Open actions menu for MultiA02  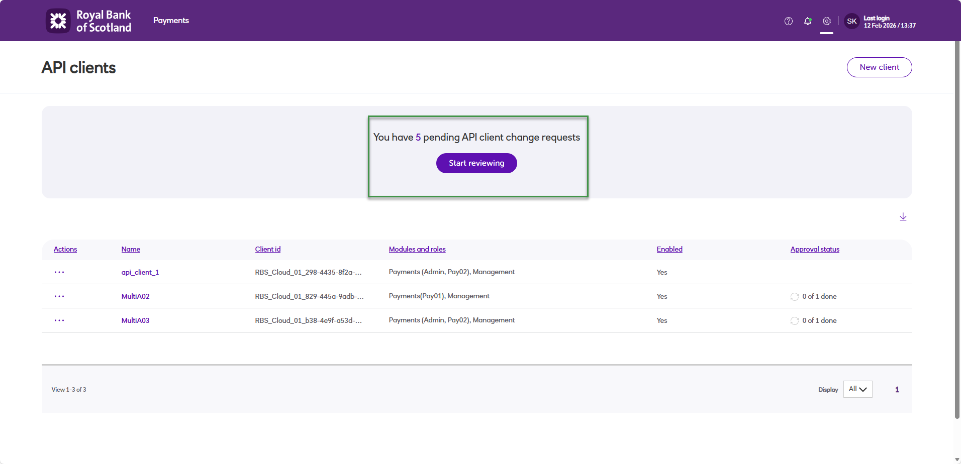59,296
